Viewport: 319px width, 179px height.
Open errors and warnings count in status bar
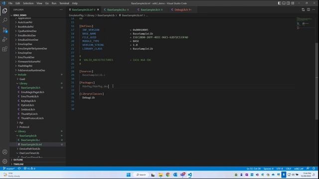click(29, 169)
